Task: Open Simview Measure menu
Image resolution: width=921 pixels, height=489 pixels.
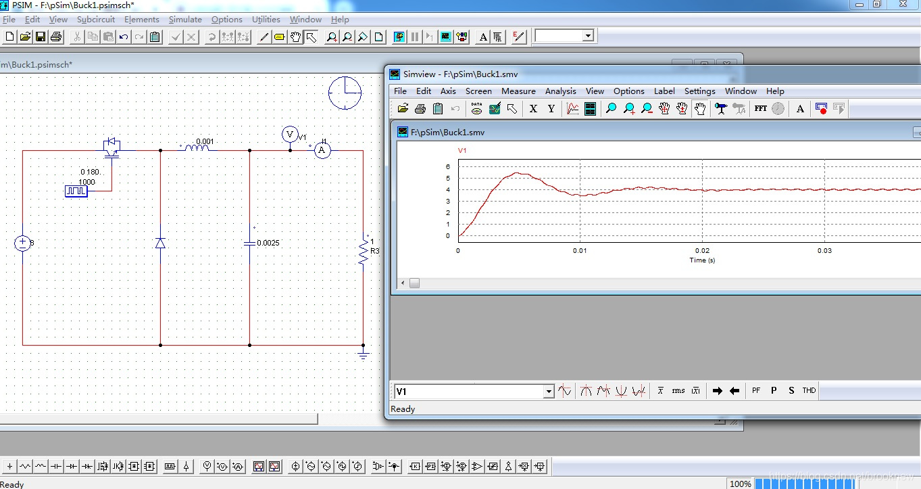Action: click(x=518, y=91)
